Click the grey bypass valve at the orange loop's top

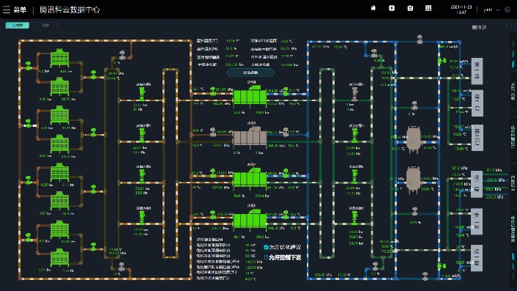point(122,55)
